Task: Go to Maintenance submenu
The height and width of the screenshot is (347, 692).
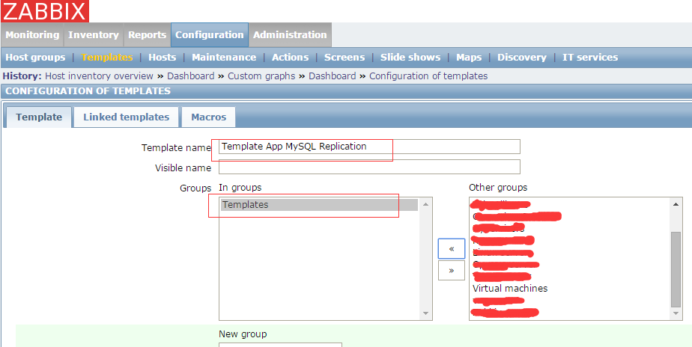Action: (224, 58)
